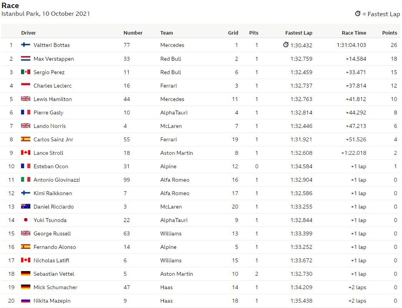Screen dimensions: 402x308
Task: Click Mick Schumacher's +2 laps race time
Action: coord(357,287)
